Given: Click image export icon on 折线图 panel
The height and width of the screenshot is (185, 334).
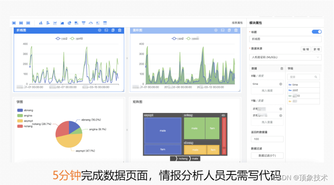Looking at the screenshot, I should pyautogui.click(x=106, y=30).
